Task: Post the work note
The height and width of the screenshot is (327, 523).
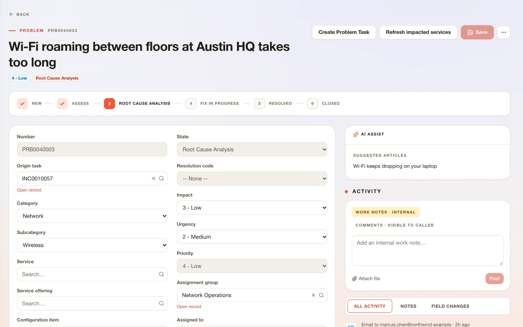Action: tap(495, 279)
